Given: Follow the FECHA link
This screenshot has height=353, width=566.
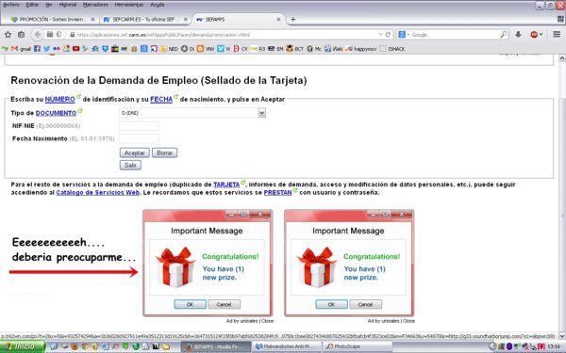Looking at the screenshot, I should (161, 99).
